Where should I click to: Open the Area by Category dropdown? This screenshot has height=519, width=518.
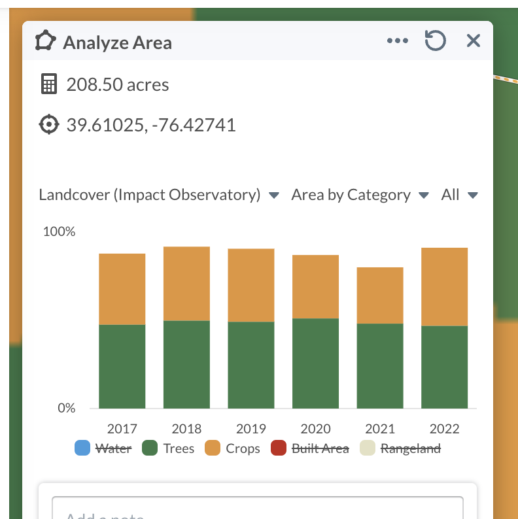[x=360, y=195]
